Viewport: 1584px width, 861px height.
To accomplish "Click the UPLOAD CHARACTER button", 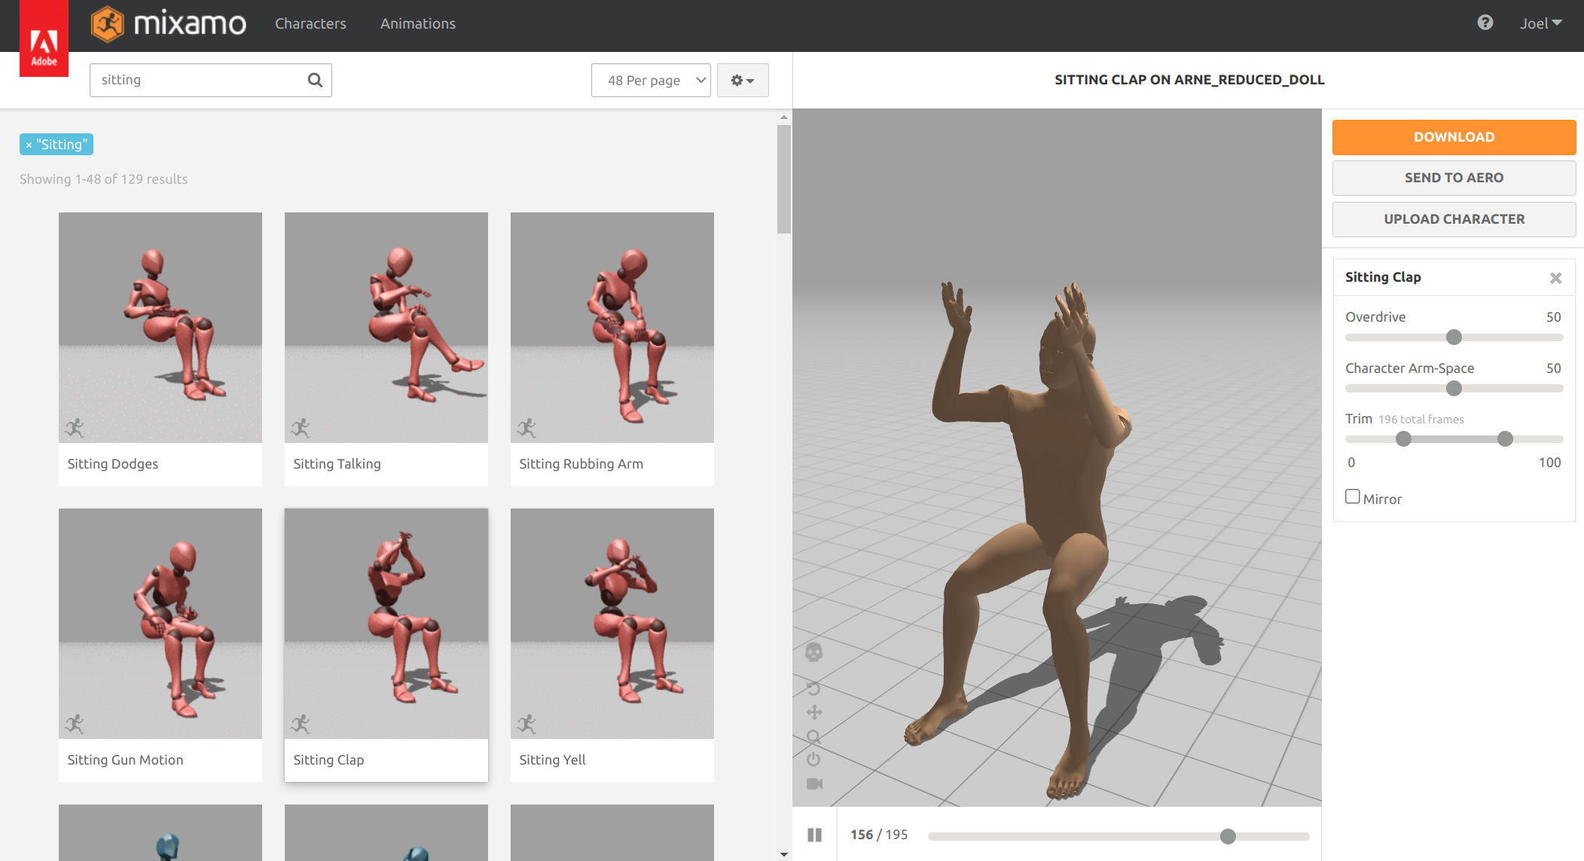I will tap(1454, 219).
